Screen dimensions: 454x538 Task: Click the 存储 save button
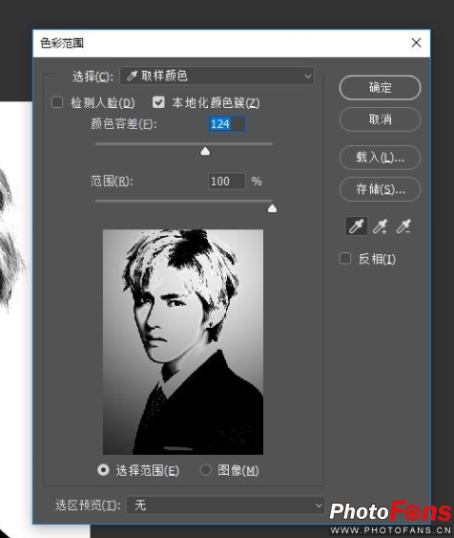coord(380,189)
